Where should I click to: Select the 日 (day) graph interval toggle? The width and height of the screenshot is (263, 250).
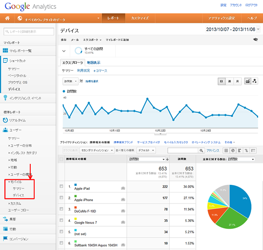coord(221,81)
